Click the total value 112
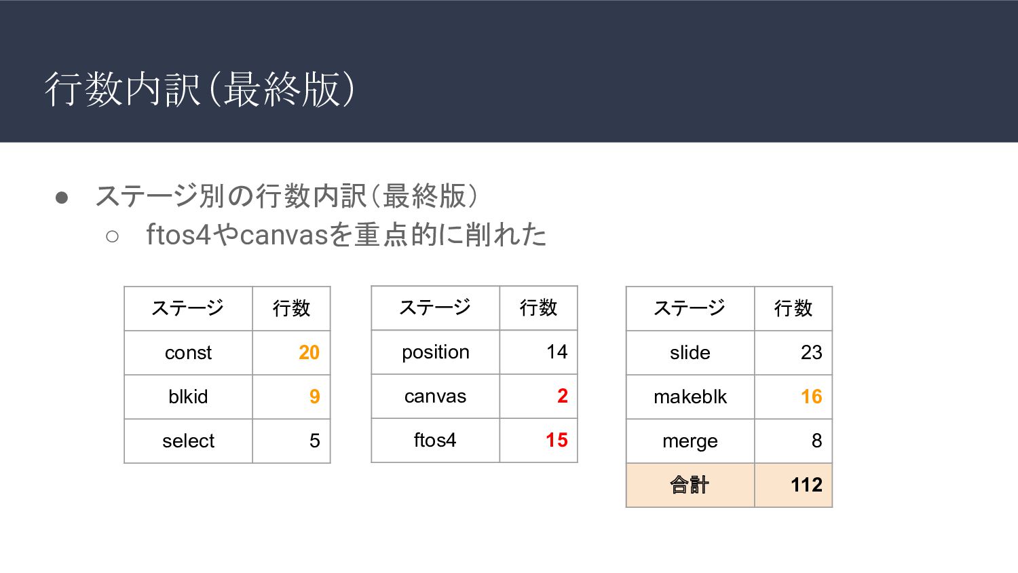 pyautogui.click(x=806, y=485)
